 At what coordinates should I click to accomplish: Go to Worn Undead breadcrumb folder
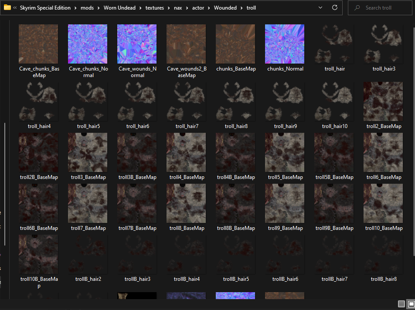(119, 8)
